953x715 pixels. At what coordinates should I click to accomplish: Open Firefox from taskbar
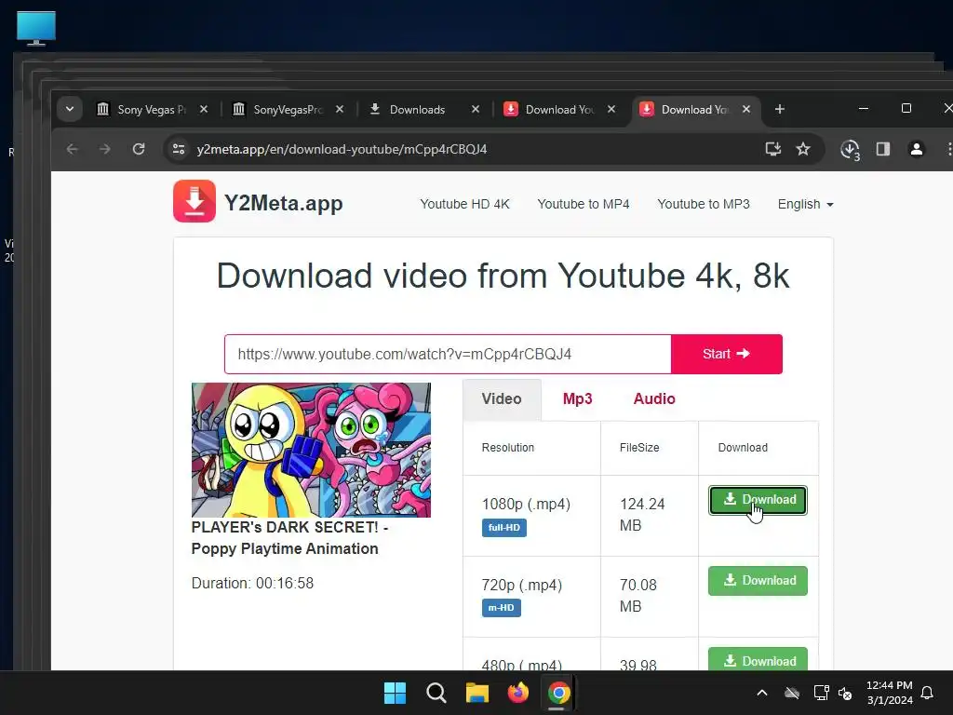click(517, 693)
